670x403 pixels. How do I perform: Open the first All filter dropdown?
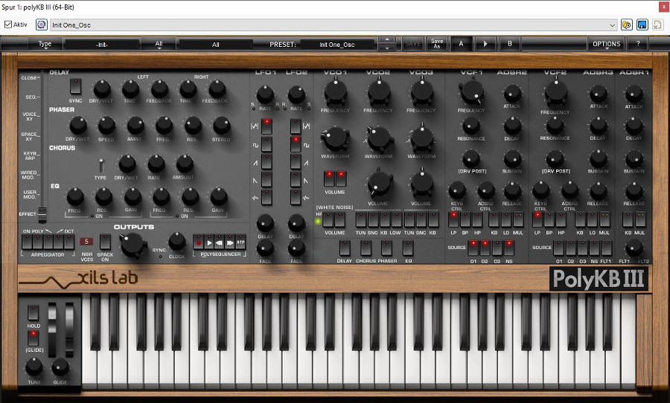(159, 44)
